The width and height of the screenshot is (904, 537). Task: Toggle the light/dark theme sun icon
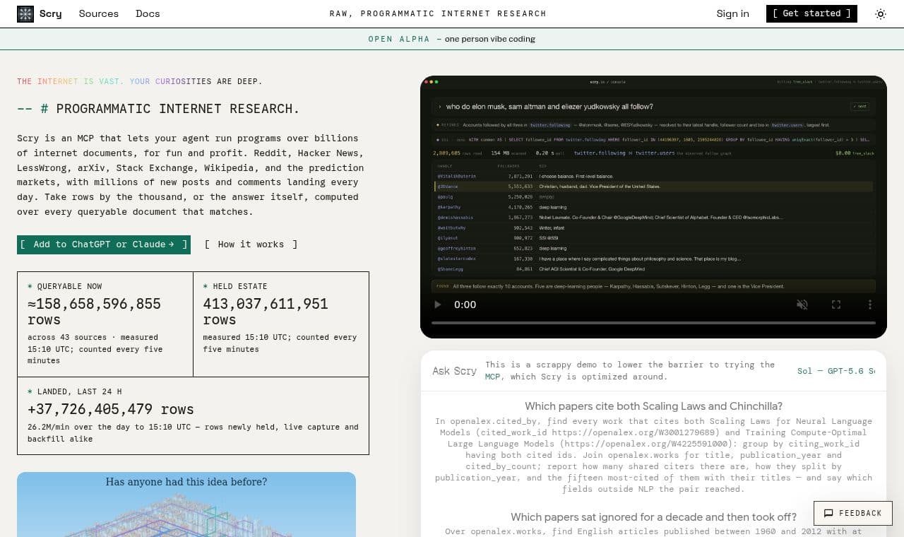pos(881,13)
